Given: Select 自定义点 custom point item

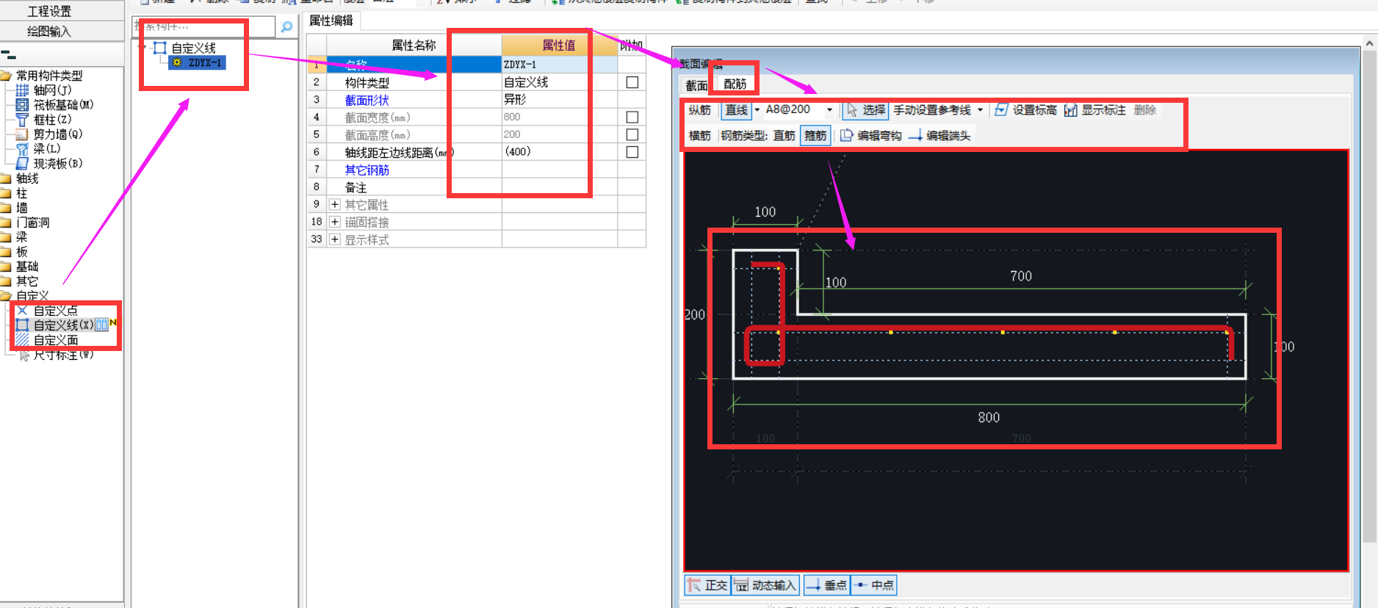Looking at the screenshot, I should pos(47,311).
